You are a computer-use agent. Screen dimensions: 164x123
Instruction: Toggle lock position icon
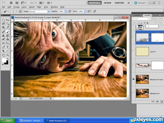[145, 23]
